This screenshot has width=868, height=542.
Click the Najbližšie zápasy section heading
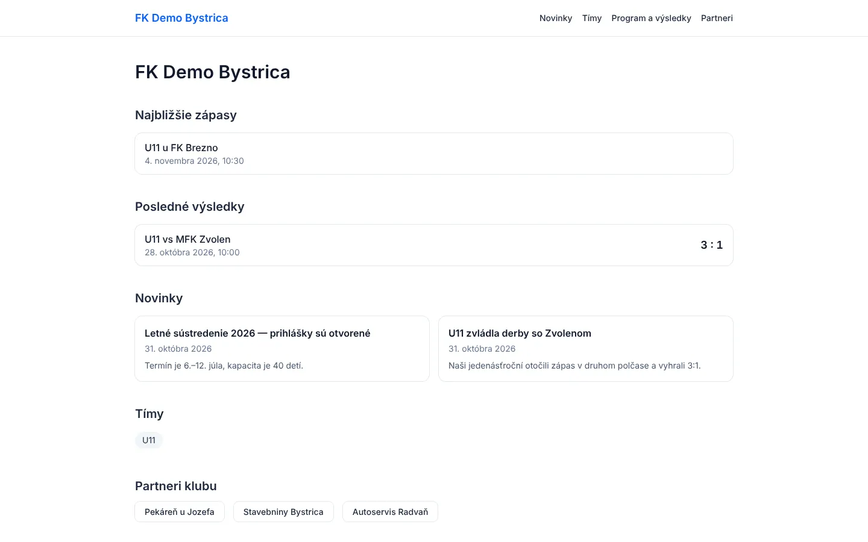(x=186, y=115)
